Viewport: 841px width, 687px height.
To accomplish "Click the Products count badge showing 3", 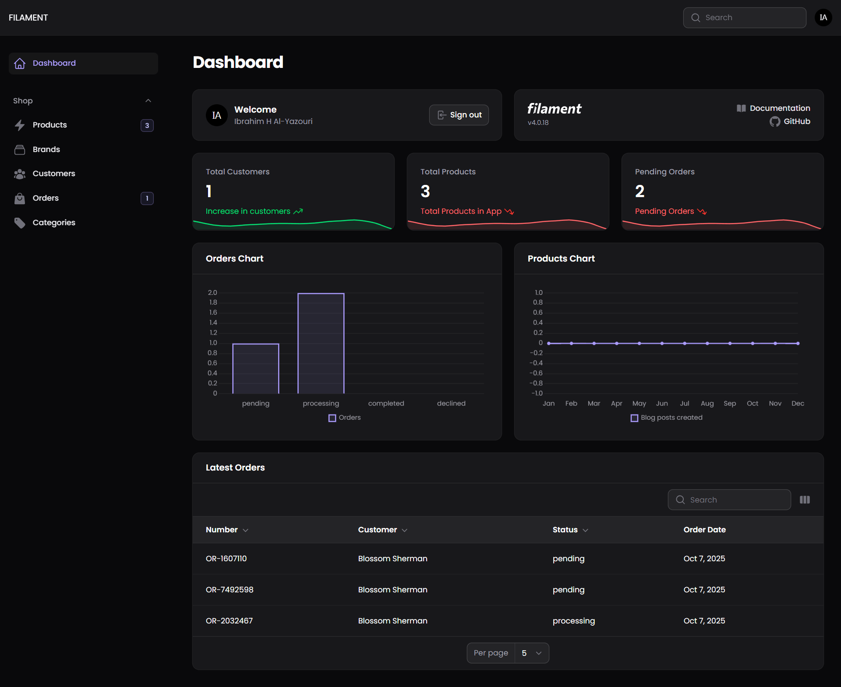I will (x=147, y=125).
